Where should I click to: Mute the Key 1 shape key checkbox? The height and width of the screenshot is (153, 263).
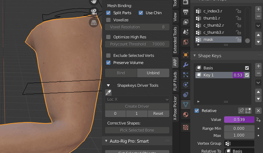coord(247,75)
